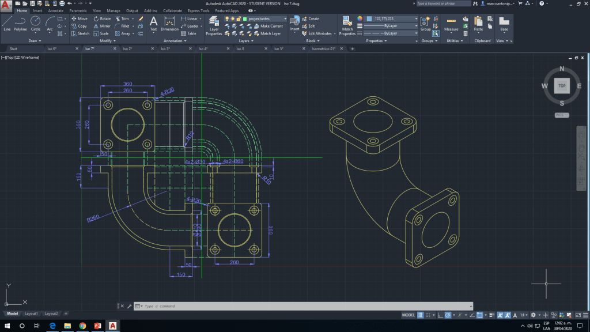Toggle polar tracking in status bar
The image size is (590, 332).
tap(448, 315)
